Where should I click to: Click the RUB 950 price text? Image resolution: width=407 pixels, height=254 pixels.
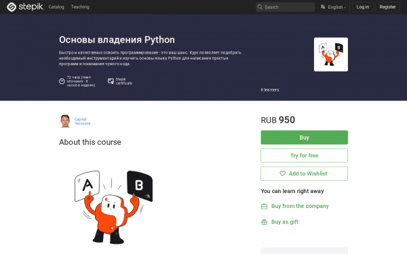pos(277,120)
